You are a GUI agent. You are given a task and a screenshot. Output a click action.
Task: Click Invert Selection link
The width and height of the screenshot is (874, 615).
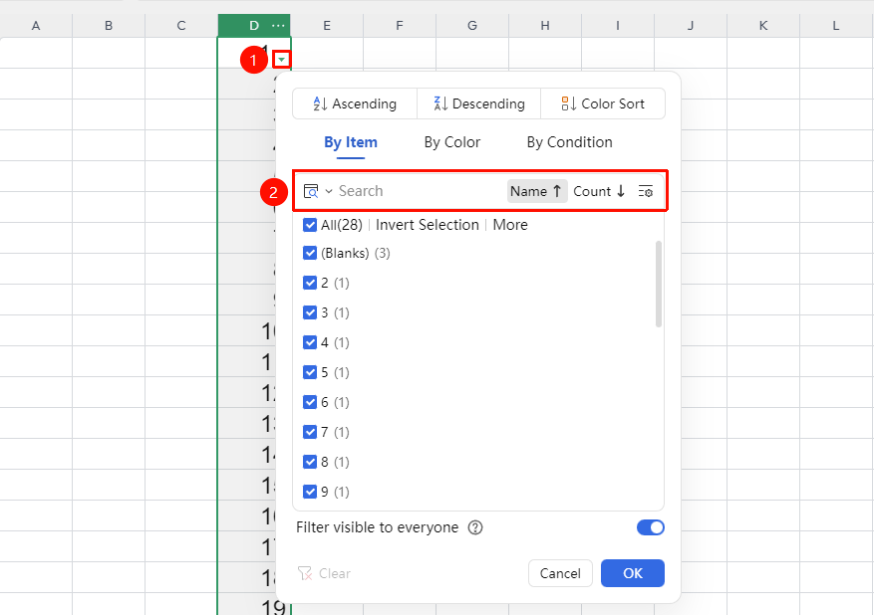click(x=427, y=225)
